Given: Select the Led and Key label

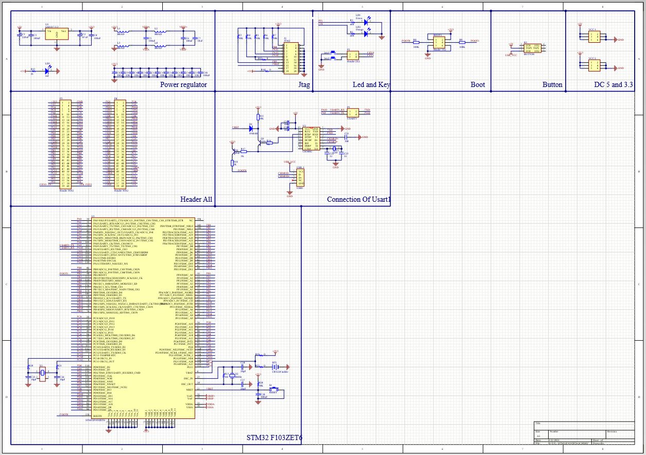Looking at the screenshot, I should pyautogui.click(x=371, y=84).
